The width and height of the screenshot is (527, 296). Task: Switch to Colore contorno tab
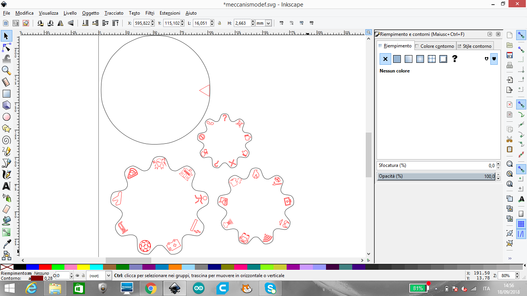tap(435, 46)
